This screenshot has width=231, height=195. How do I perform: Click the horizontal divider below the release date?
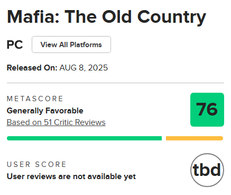pyautogui.click(x=115, y=83)
